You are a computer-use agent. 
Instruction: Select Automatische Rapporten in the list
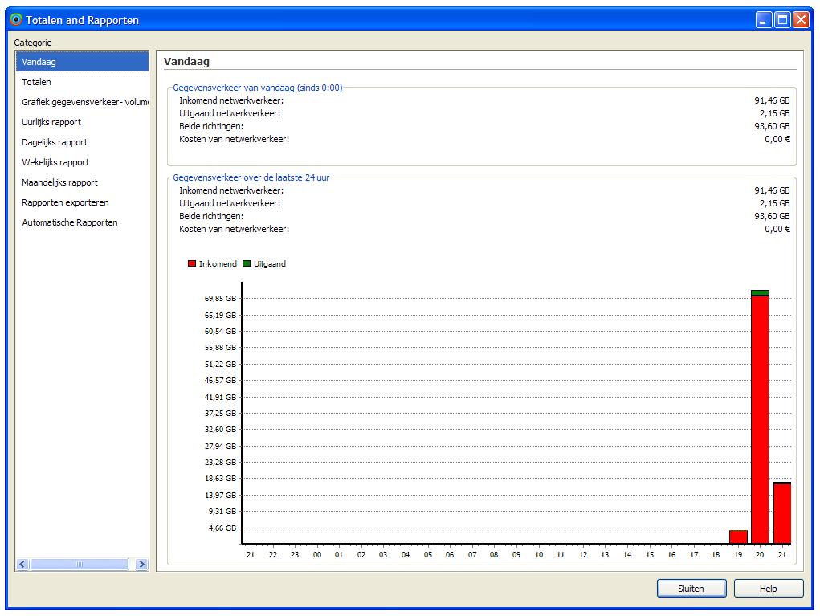pyautogui.click(x=70, y=222)
